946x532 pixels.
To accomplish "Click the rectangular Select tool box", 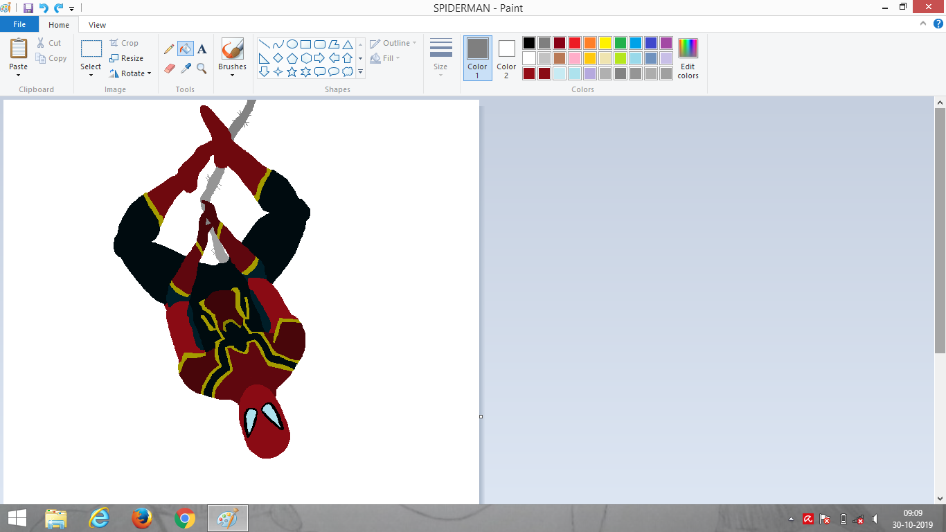I will 91,49.
